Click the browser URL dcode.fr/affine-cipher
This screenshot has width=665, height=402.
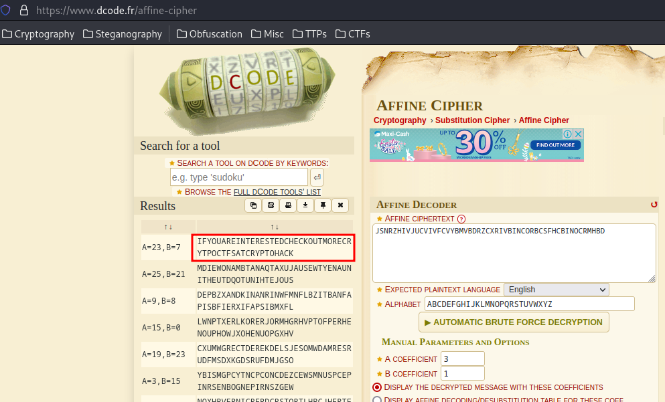pyautogui.click(x=117, y=10)
